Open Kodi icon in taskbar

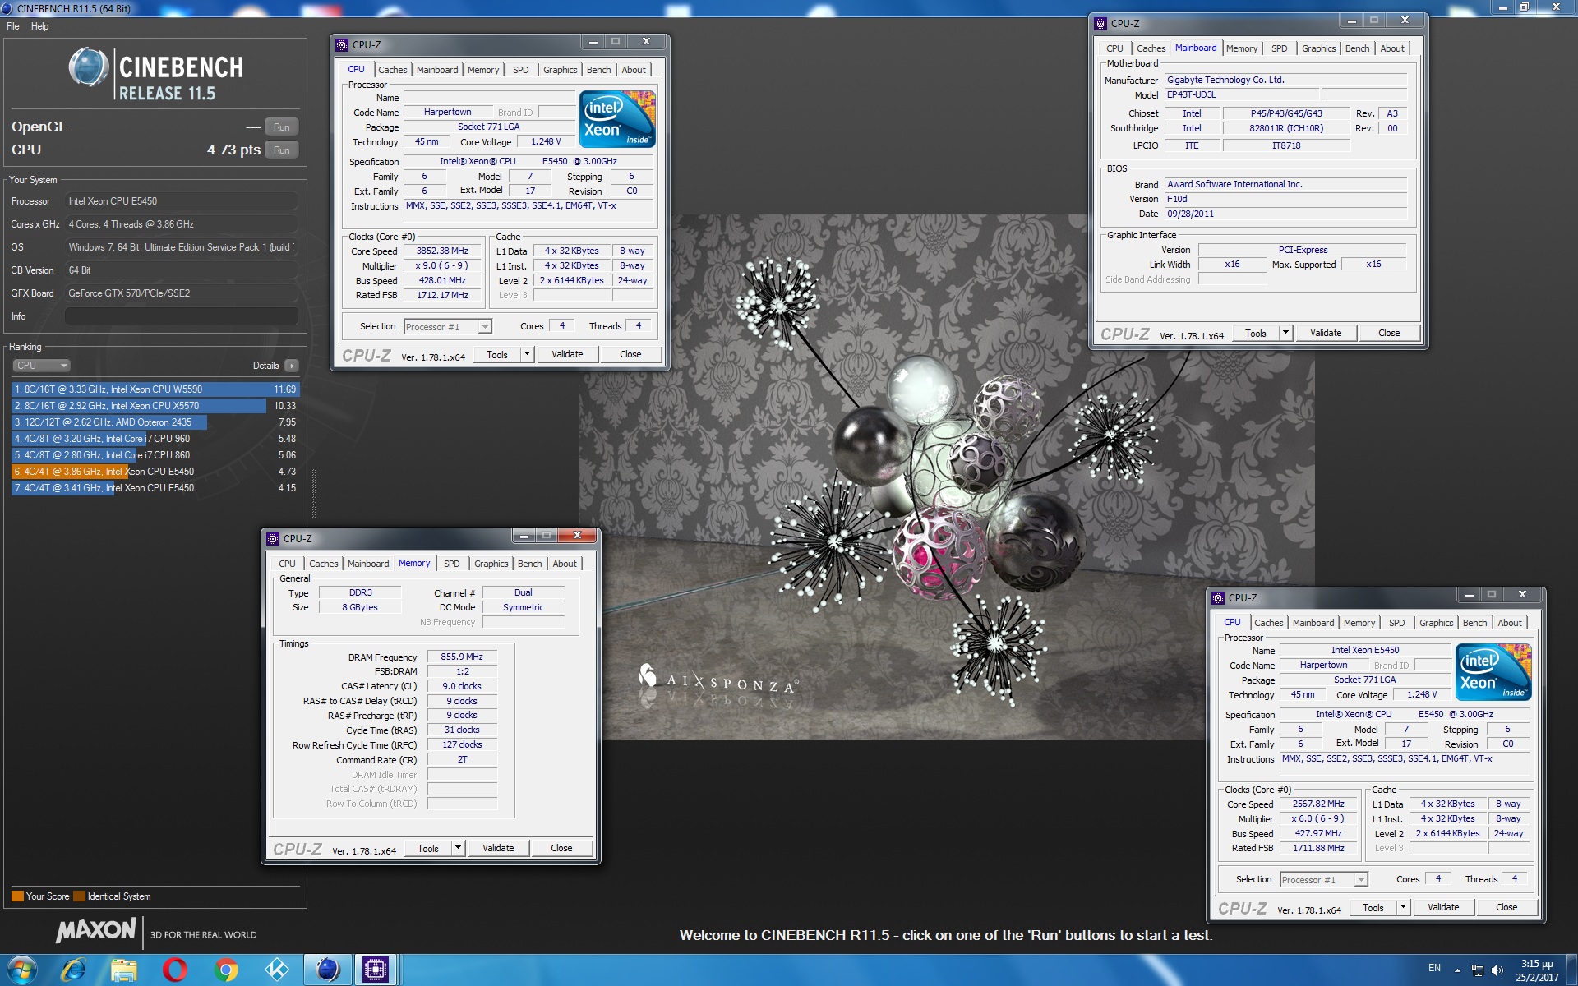[277, 970]
